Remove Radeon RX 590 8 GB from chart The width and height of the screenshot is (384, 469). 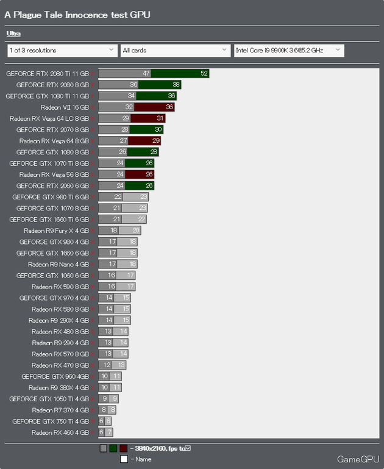coord(93,287)
